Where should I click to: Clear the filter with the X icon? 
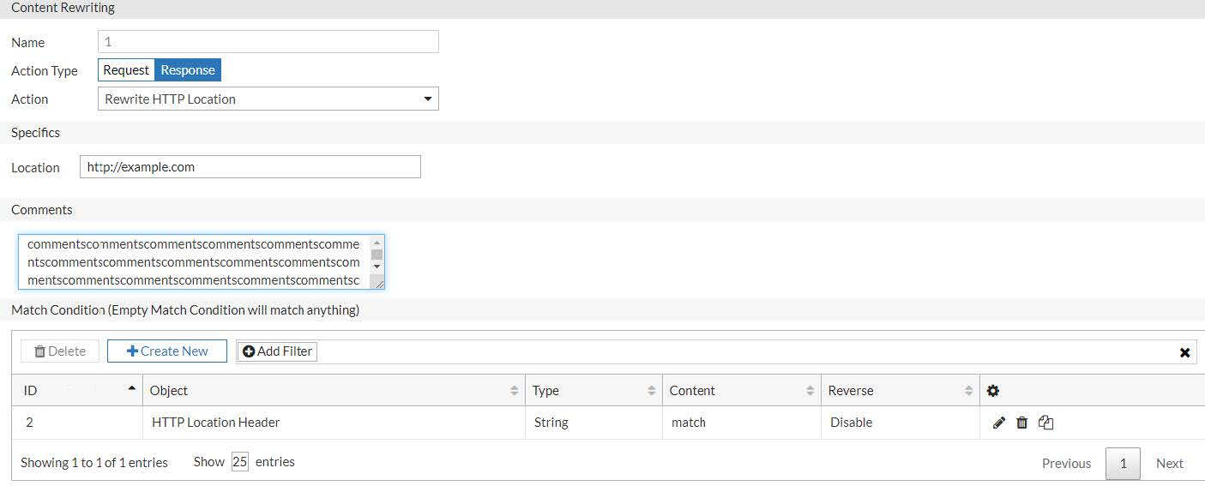pos(1184,352)
